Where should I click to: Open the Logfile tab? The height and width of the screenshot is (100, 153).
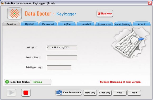(x=67, y=24)
